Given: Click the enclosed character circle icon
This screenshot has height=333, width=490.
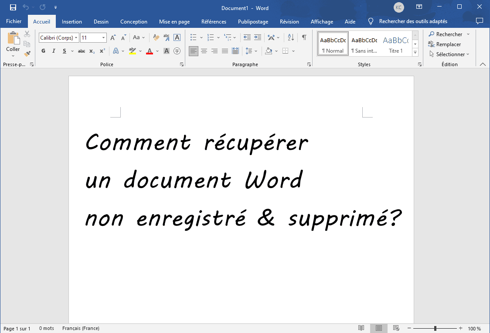Looking at the screenshot, I should [x=177, y=51].
